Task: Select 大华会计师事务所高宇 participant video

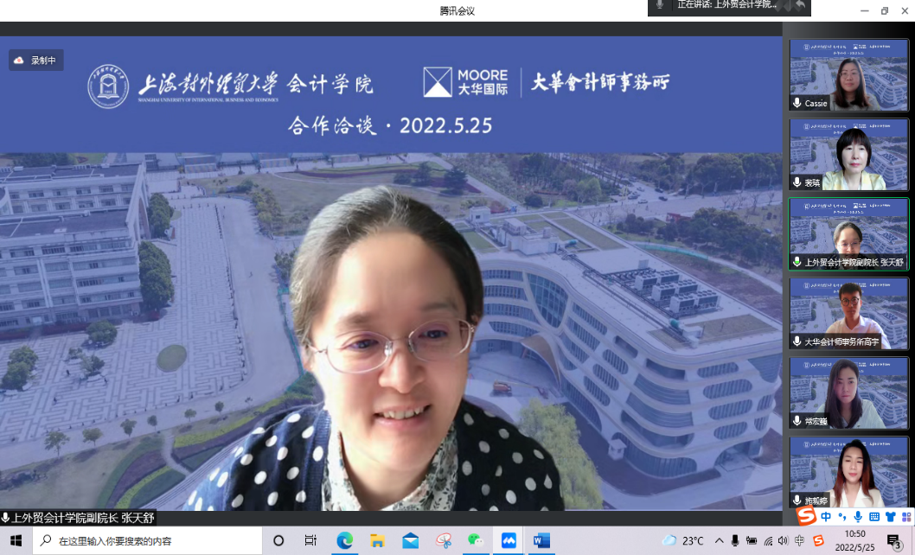Action: 848,312
